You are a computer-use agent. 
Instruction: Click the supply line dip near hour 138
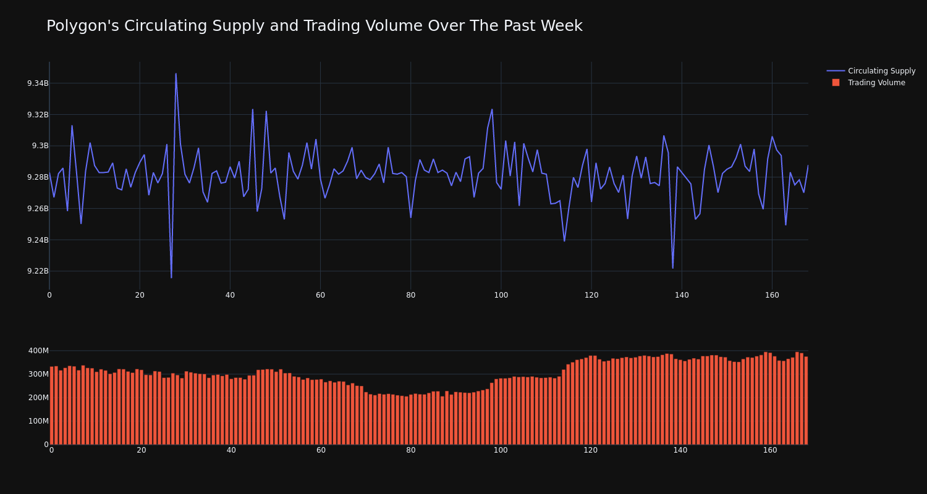pos(673,268)
